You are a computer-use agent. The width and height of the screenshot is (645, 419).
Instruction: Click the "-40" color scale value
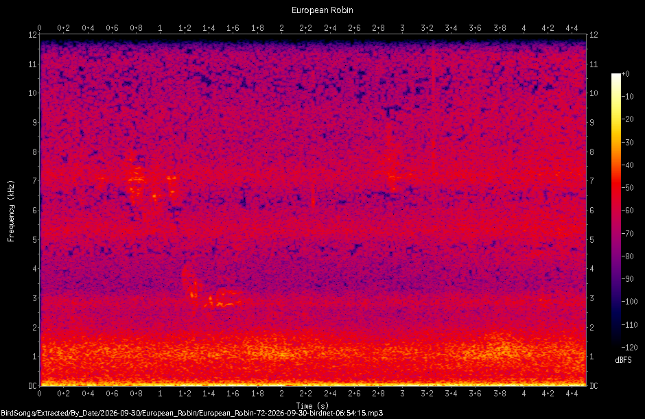click(627, 165)
